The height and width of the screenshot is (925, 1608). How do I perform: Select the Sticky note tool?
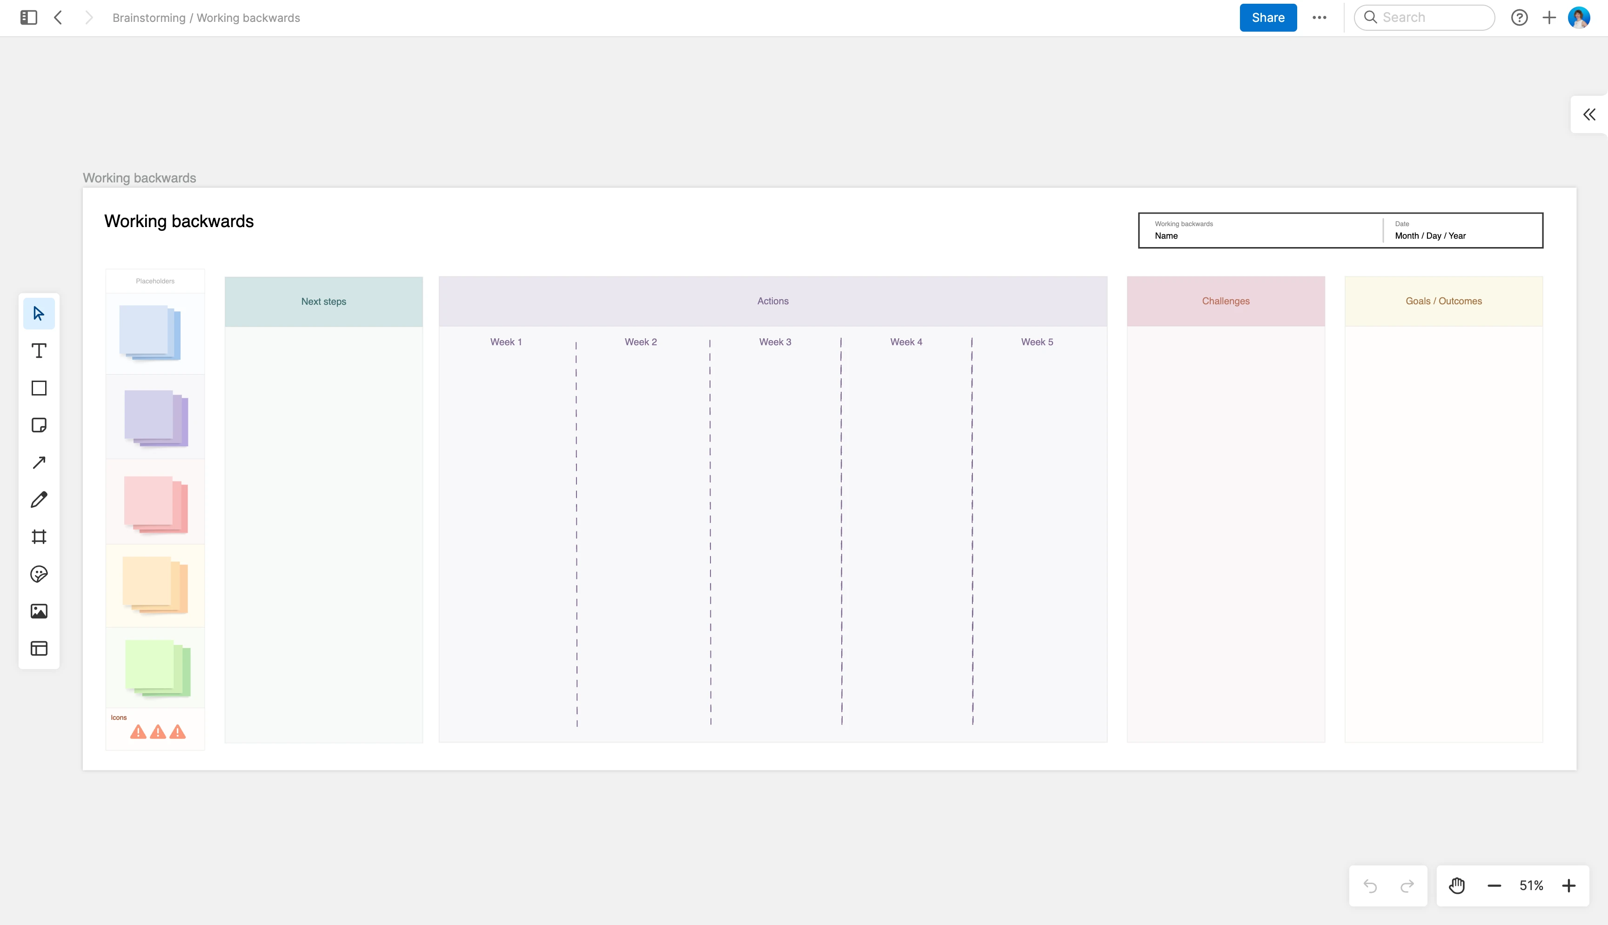point(39,425)
